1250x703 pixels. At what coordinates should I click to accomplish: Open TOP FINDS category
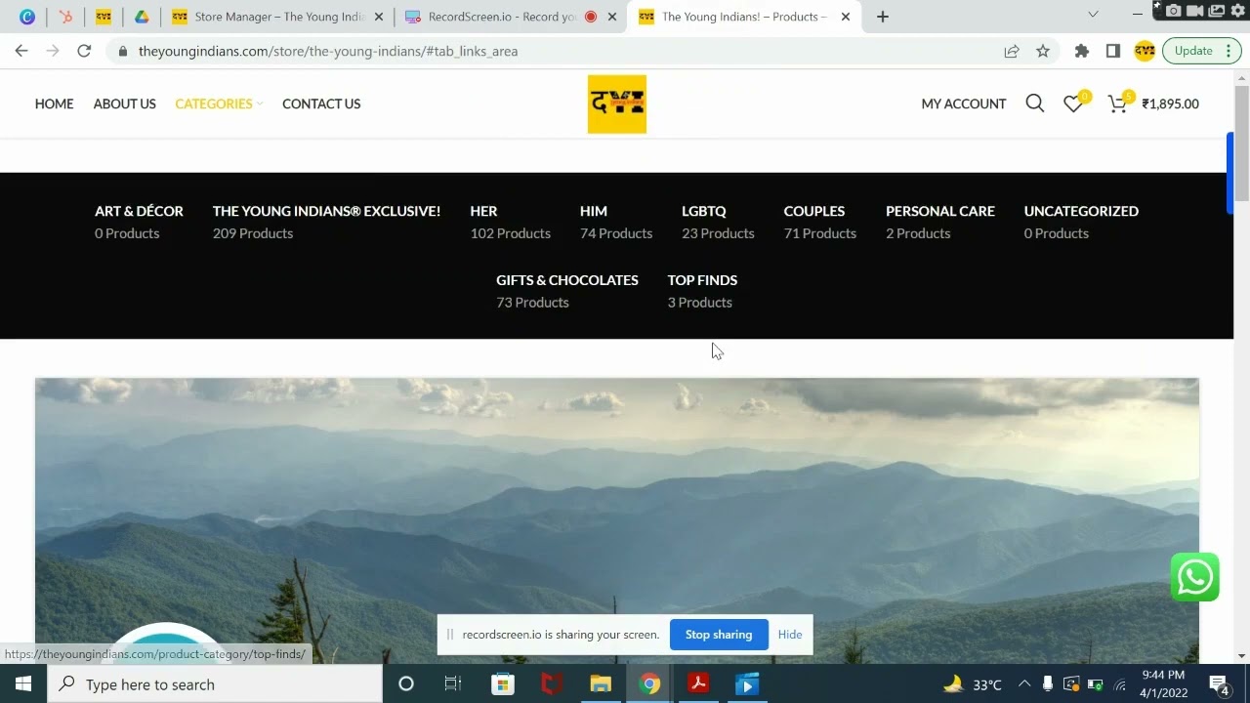click(702, 280)
